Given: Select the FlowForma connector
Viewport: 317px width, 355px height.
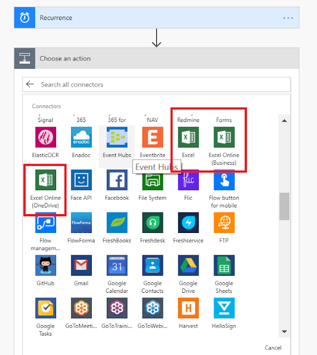Looking at the screenshot, I should (x=81, y=222).
